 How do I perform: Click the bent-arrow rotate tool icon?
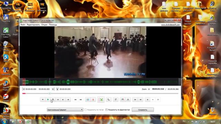pos(108,100)
